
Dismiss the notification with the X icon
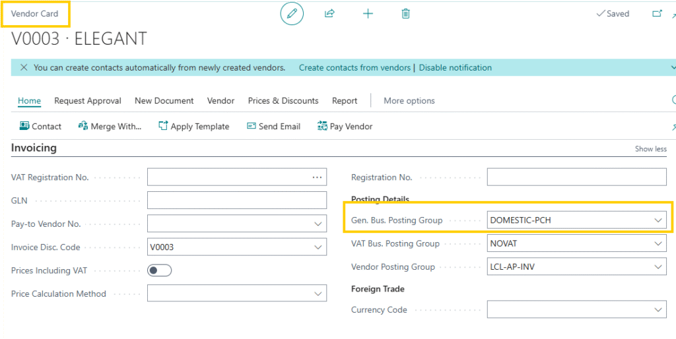[24, 68]
